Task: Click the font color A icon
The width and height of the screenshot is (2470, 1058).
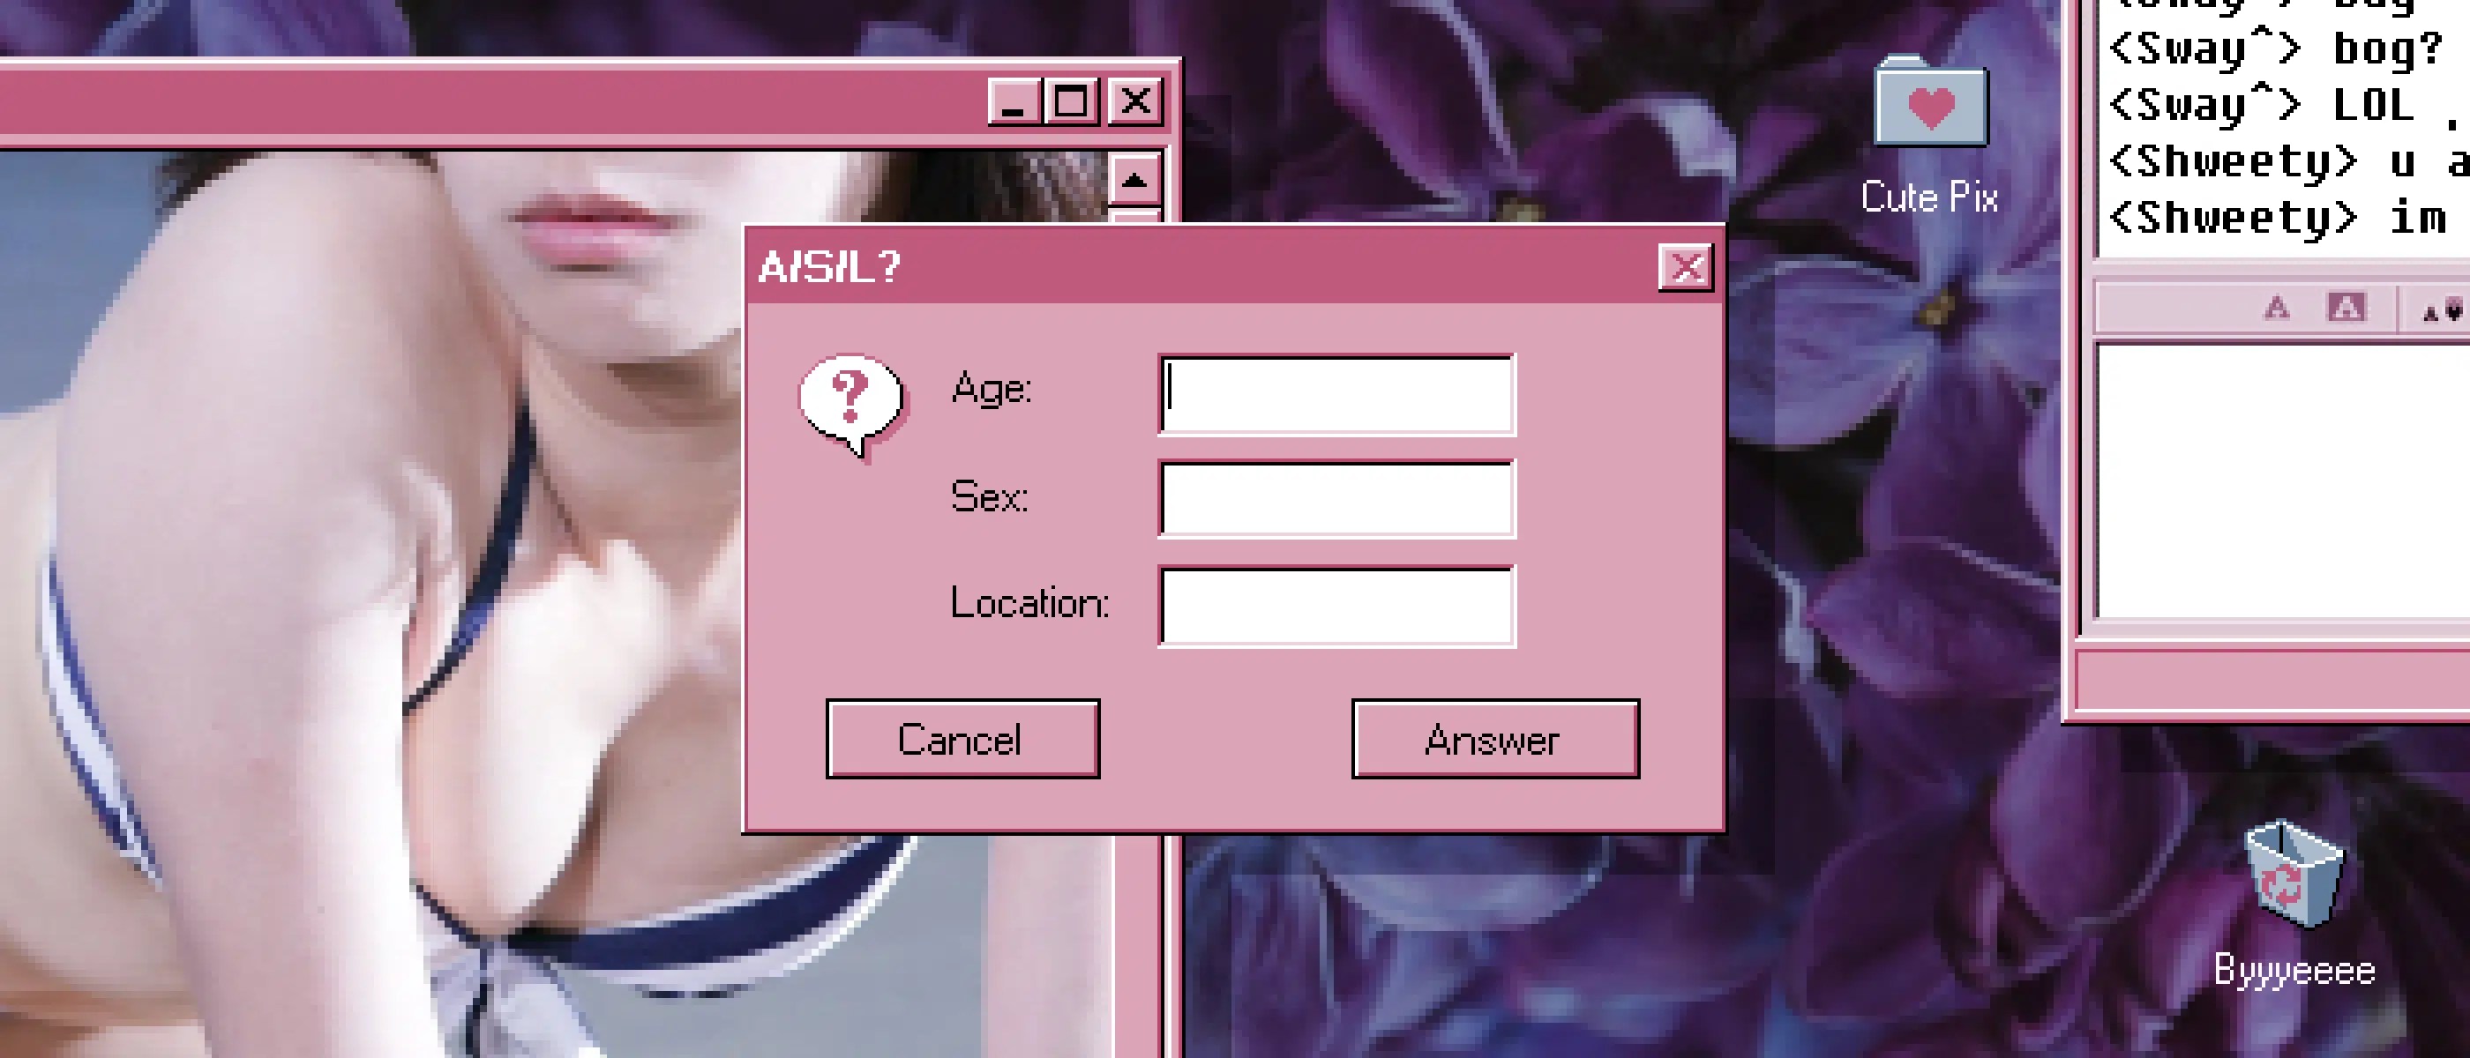Action: click(2276, 309)
